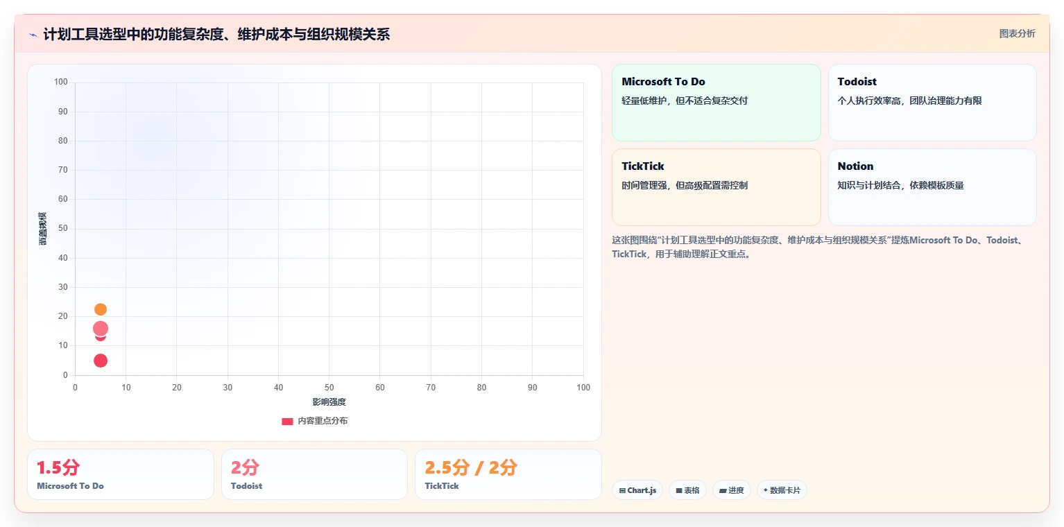Click the 数据卡片 tag chip
This screenshot has height=527, width=1064.
point(782,490)
